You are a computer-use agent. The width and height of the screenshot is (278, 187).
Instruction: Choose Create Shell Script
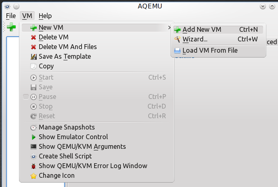(97, 156)
